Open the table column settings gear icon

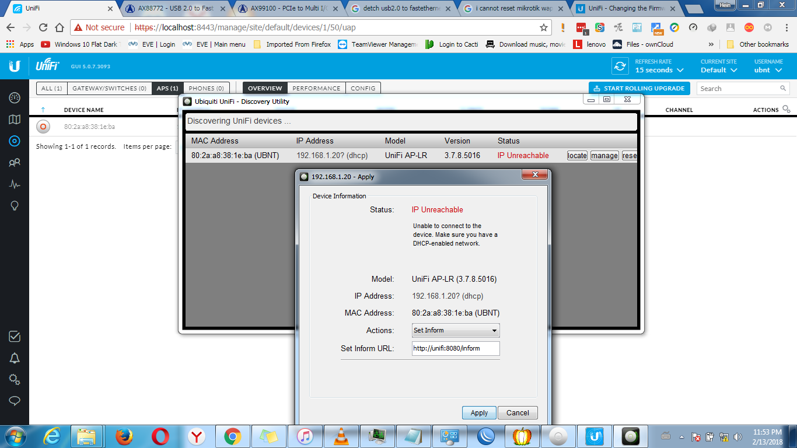786,109
